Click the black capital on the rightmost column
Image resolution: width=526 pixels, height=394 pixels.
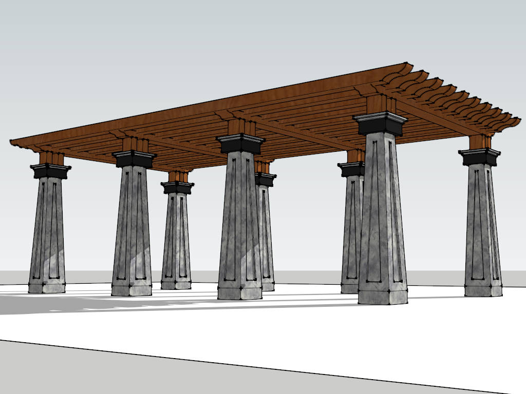click(479, 157)
